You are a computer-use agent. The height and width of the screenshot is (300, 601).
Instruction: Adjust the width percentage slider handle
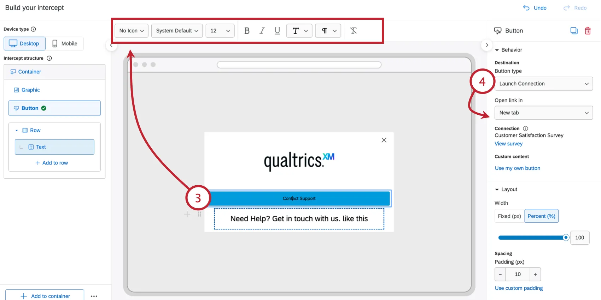[x=566, y=238]
